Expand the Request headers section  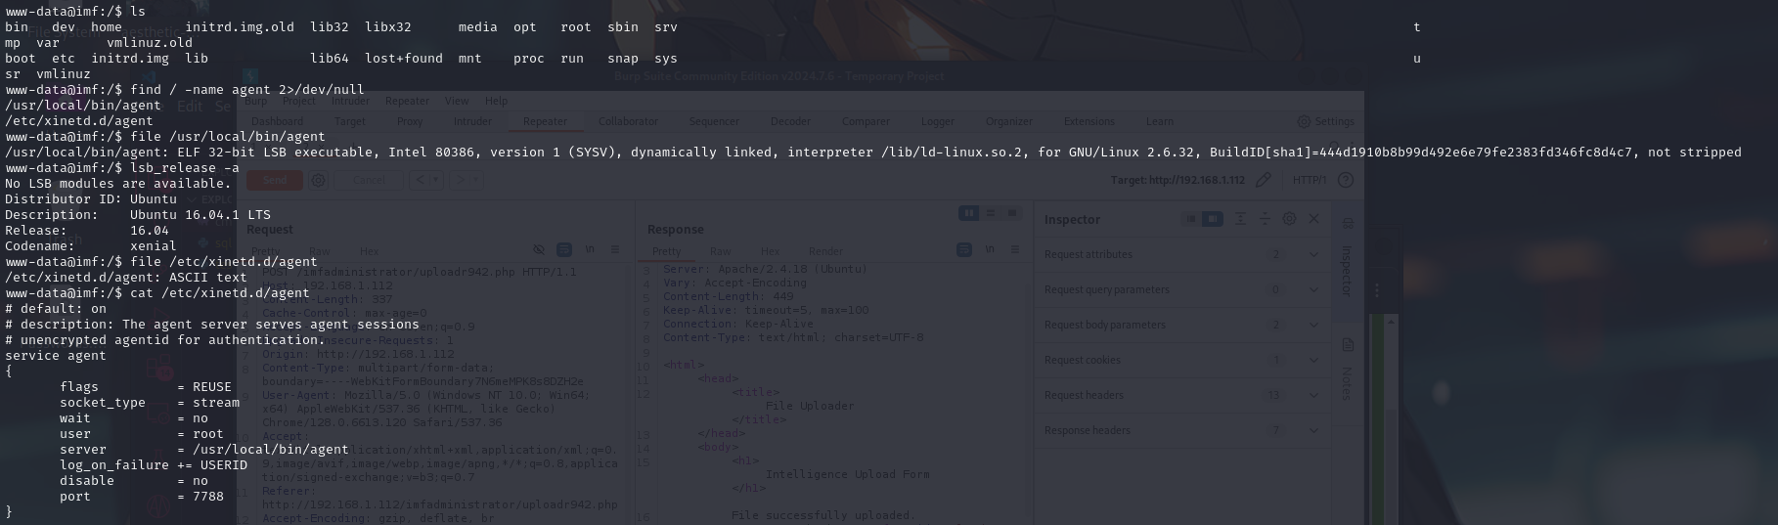[1313, 395]
